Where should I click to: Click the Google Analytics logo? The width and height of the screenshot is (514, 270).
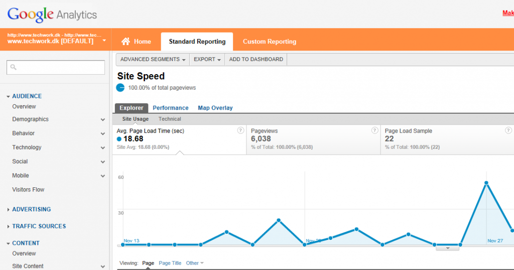tap(52, 15)
